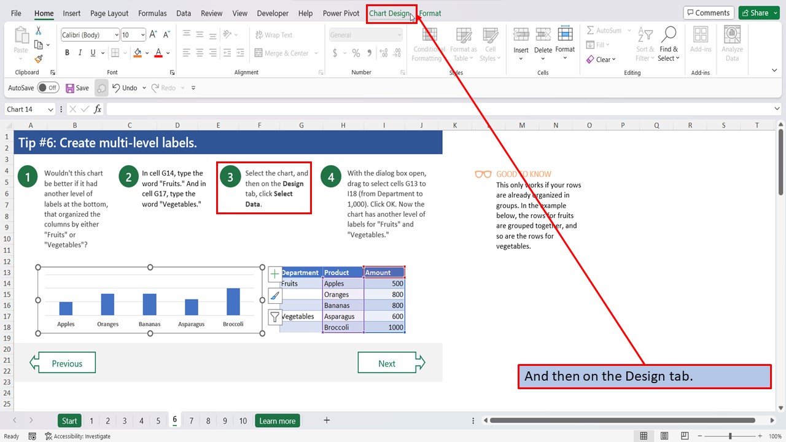Click the Chart Elements plus icon
786x442 pixels.
pos(274,274)
